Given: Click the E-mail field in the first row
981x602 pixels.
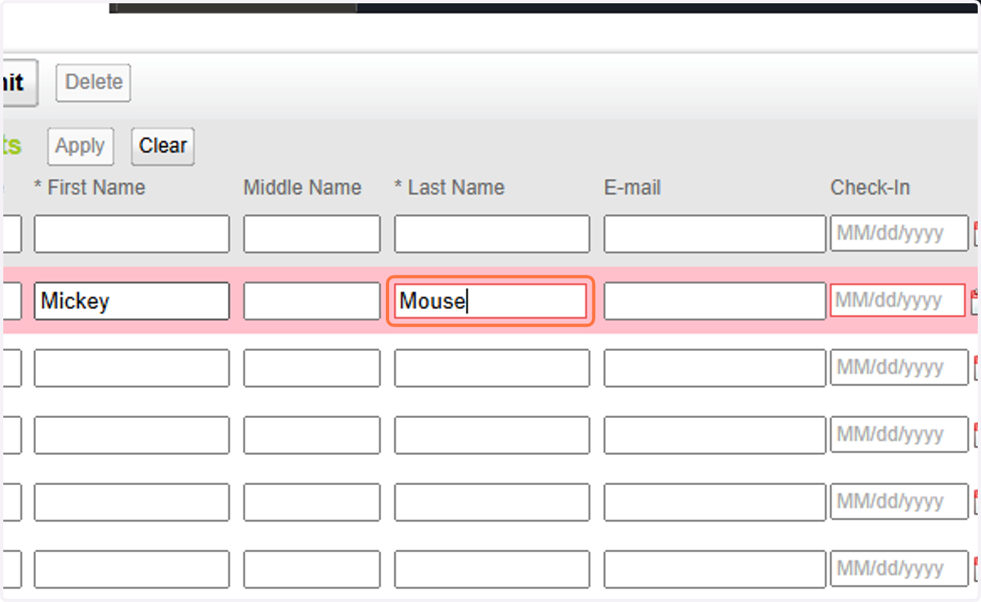Looking at the screenshot, I should [x=714, y=234].
